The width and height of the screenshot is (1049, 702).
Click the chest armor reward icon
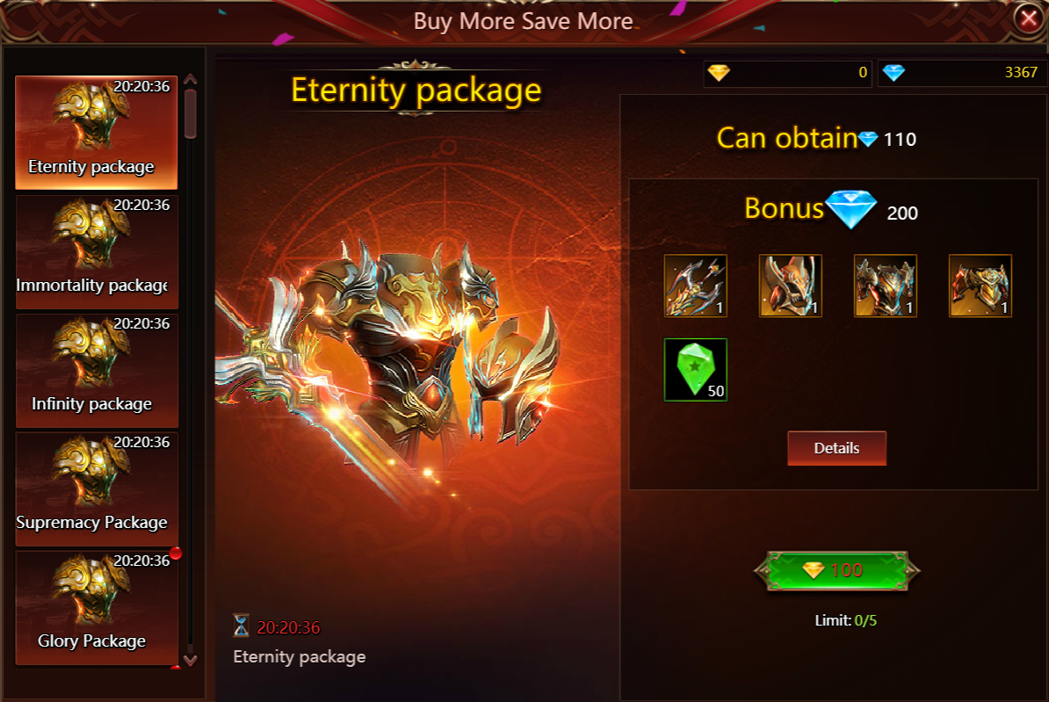click(x=885, y=286)
